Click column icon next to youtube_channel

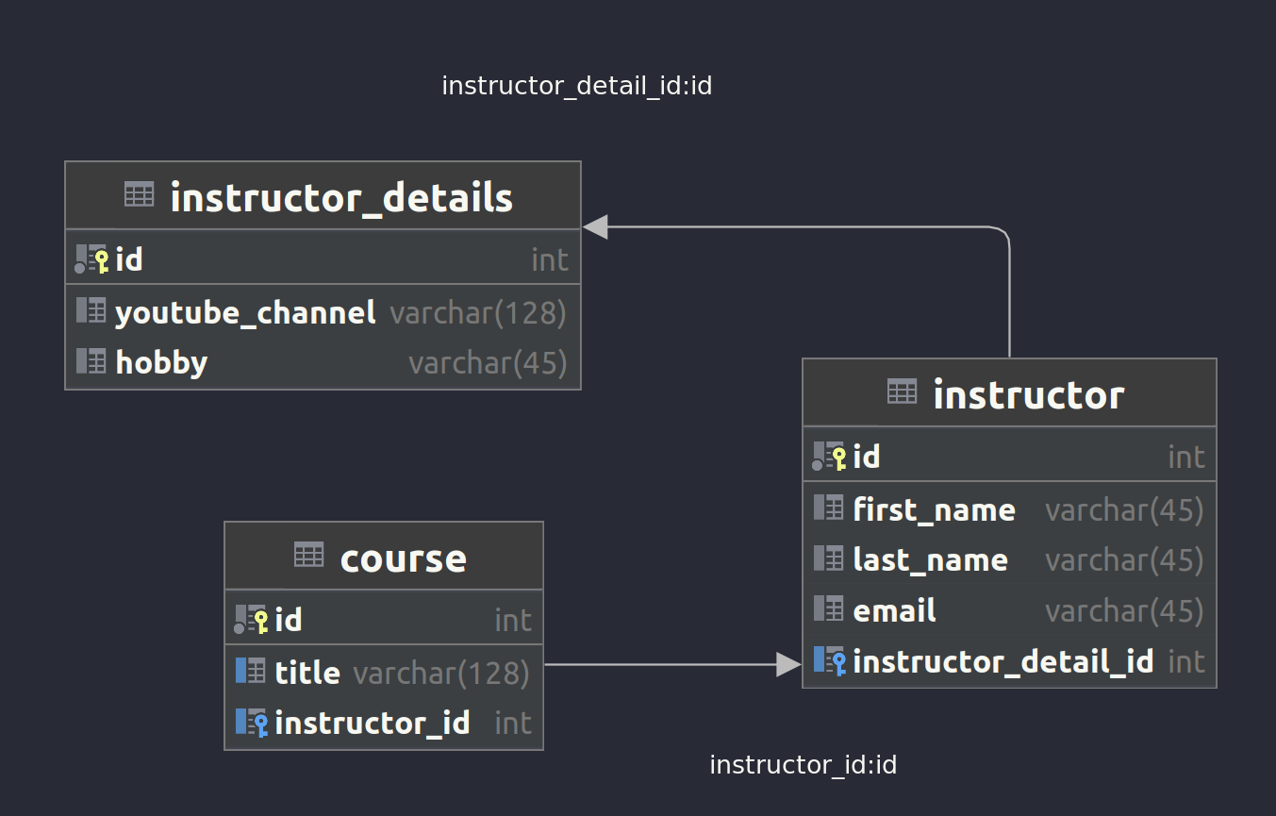coord(91,310)
